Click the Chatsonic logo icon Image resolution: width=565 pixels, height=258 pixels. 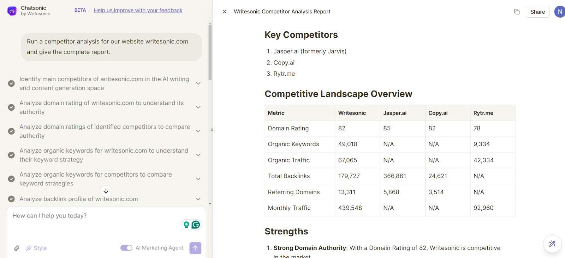(12, 11)
